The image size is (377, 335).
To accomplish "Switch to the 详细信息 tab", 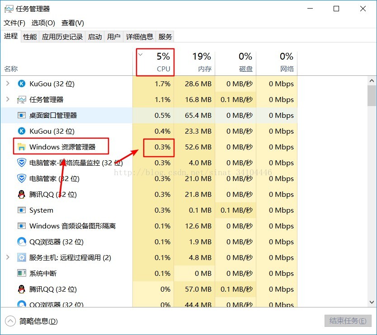I will click(x=140, y=37).
